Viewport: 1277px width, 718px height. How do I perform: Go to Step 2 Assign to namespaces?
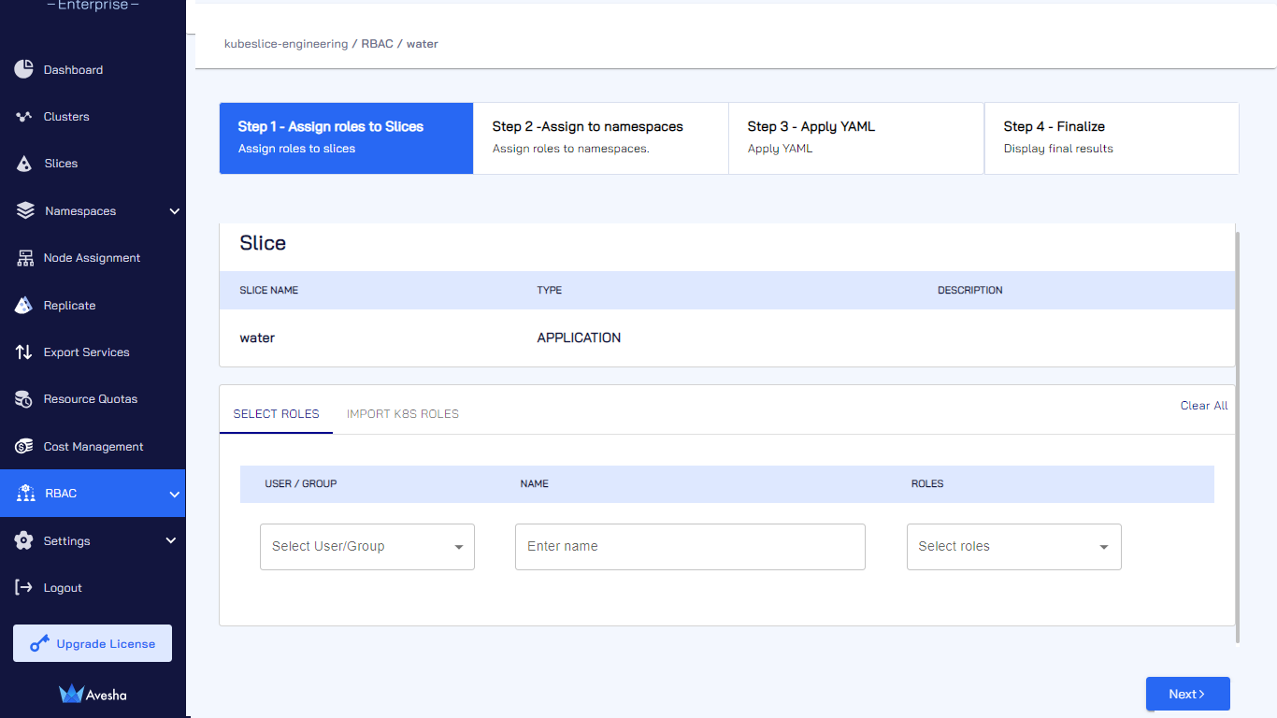pos(601,138)
